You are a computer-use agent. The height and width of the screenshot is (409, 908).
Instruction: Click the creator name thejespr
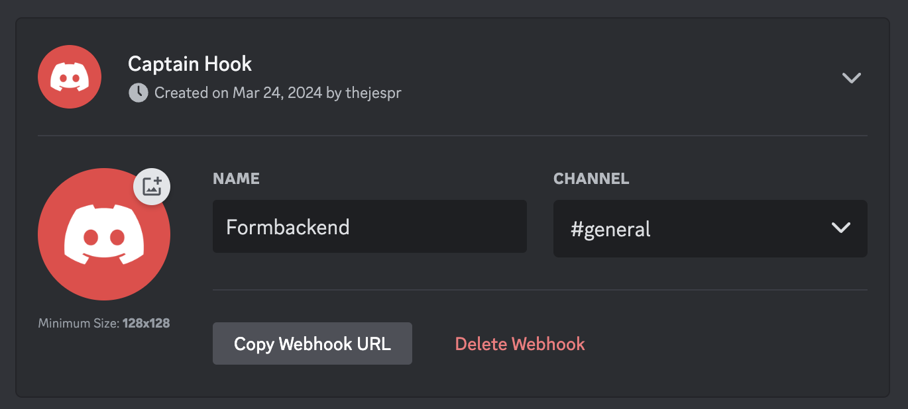pos(374,93)
